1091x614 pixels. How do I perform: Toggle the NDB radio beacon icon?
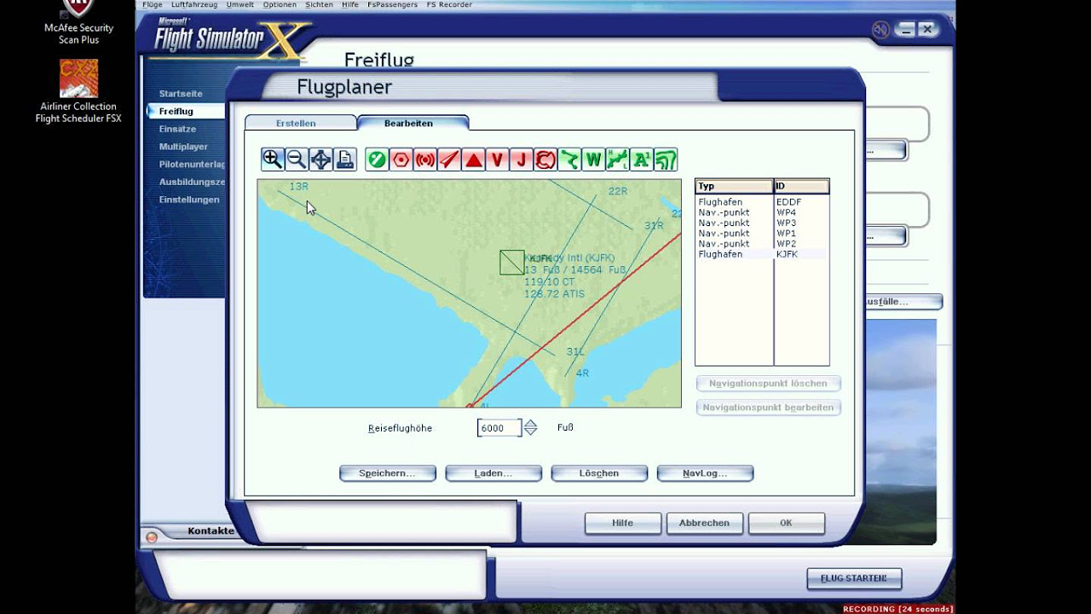[425, 159]
